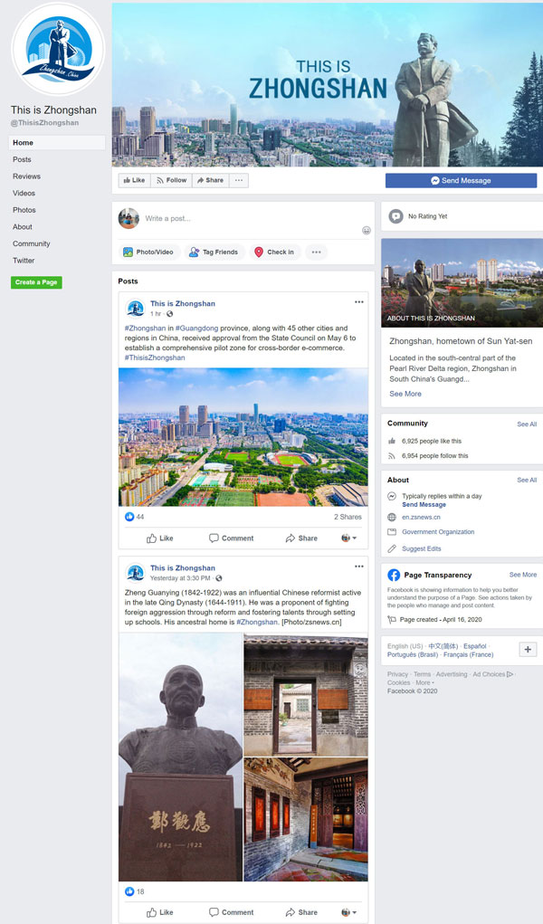Open the About sidebar tab

(x=23, y=227)
